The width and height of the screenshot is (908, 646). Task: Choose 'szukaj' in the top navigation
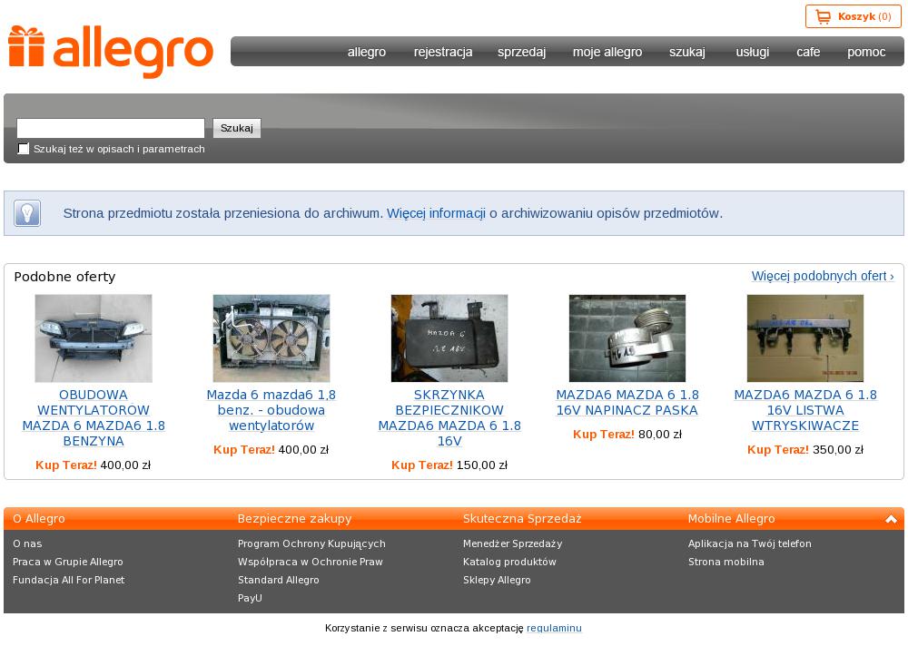pos(687,52)
